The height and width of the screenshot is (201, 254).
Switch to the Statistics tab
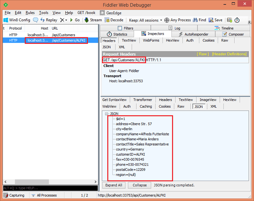(x=117, y=34)
